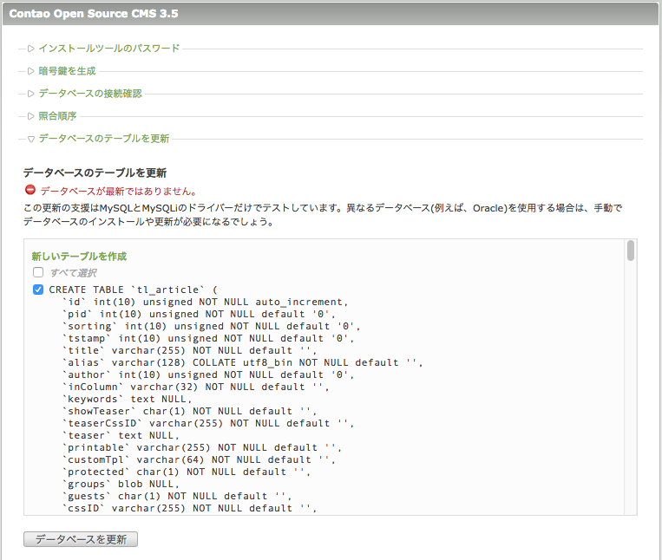
Task: Uncheck the CREATE TABLE tl_article checkbox
Action: pyautogui.click(x=38, y=290)
